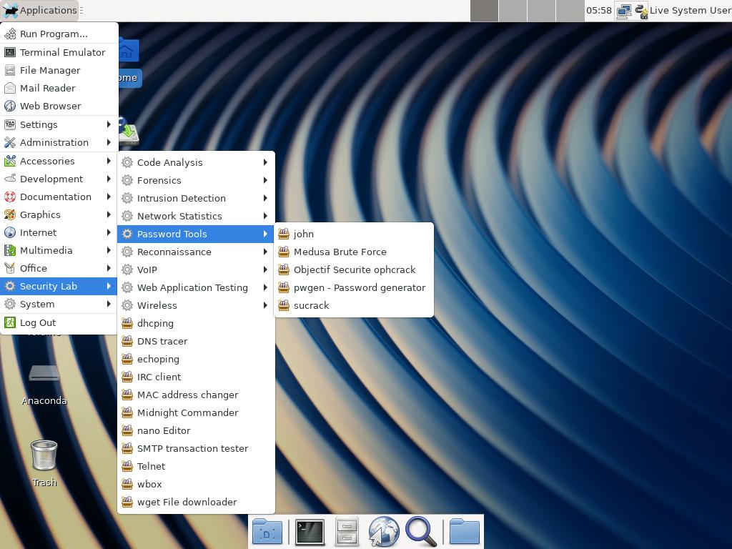The height and width of the screenshot is (549, 732).
Task: Expand the Documentation submenu
Action: pyautogui.click(x=59, y=197)
